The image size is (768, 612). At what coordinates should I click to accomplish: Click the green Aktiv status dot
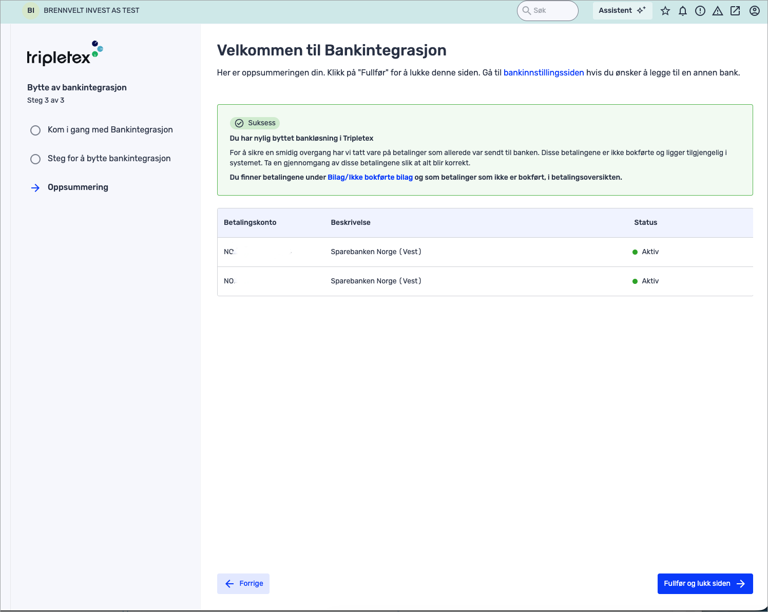pyautogui.click(x=635, y=252)
